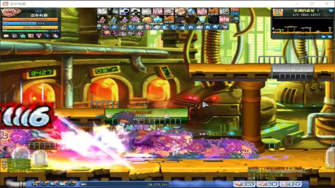Open the mail envelope icon in status panel
The width and height of the screenshot is (335, 188).
tap(6, 36)
